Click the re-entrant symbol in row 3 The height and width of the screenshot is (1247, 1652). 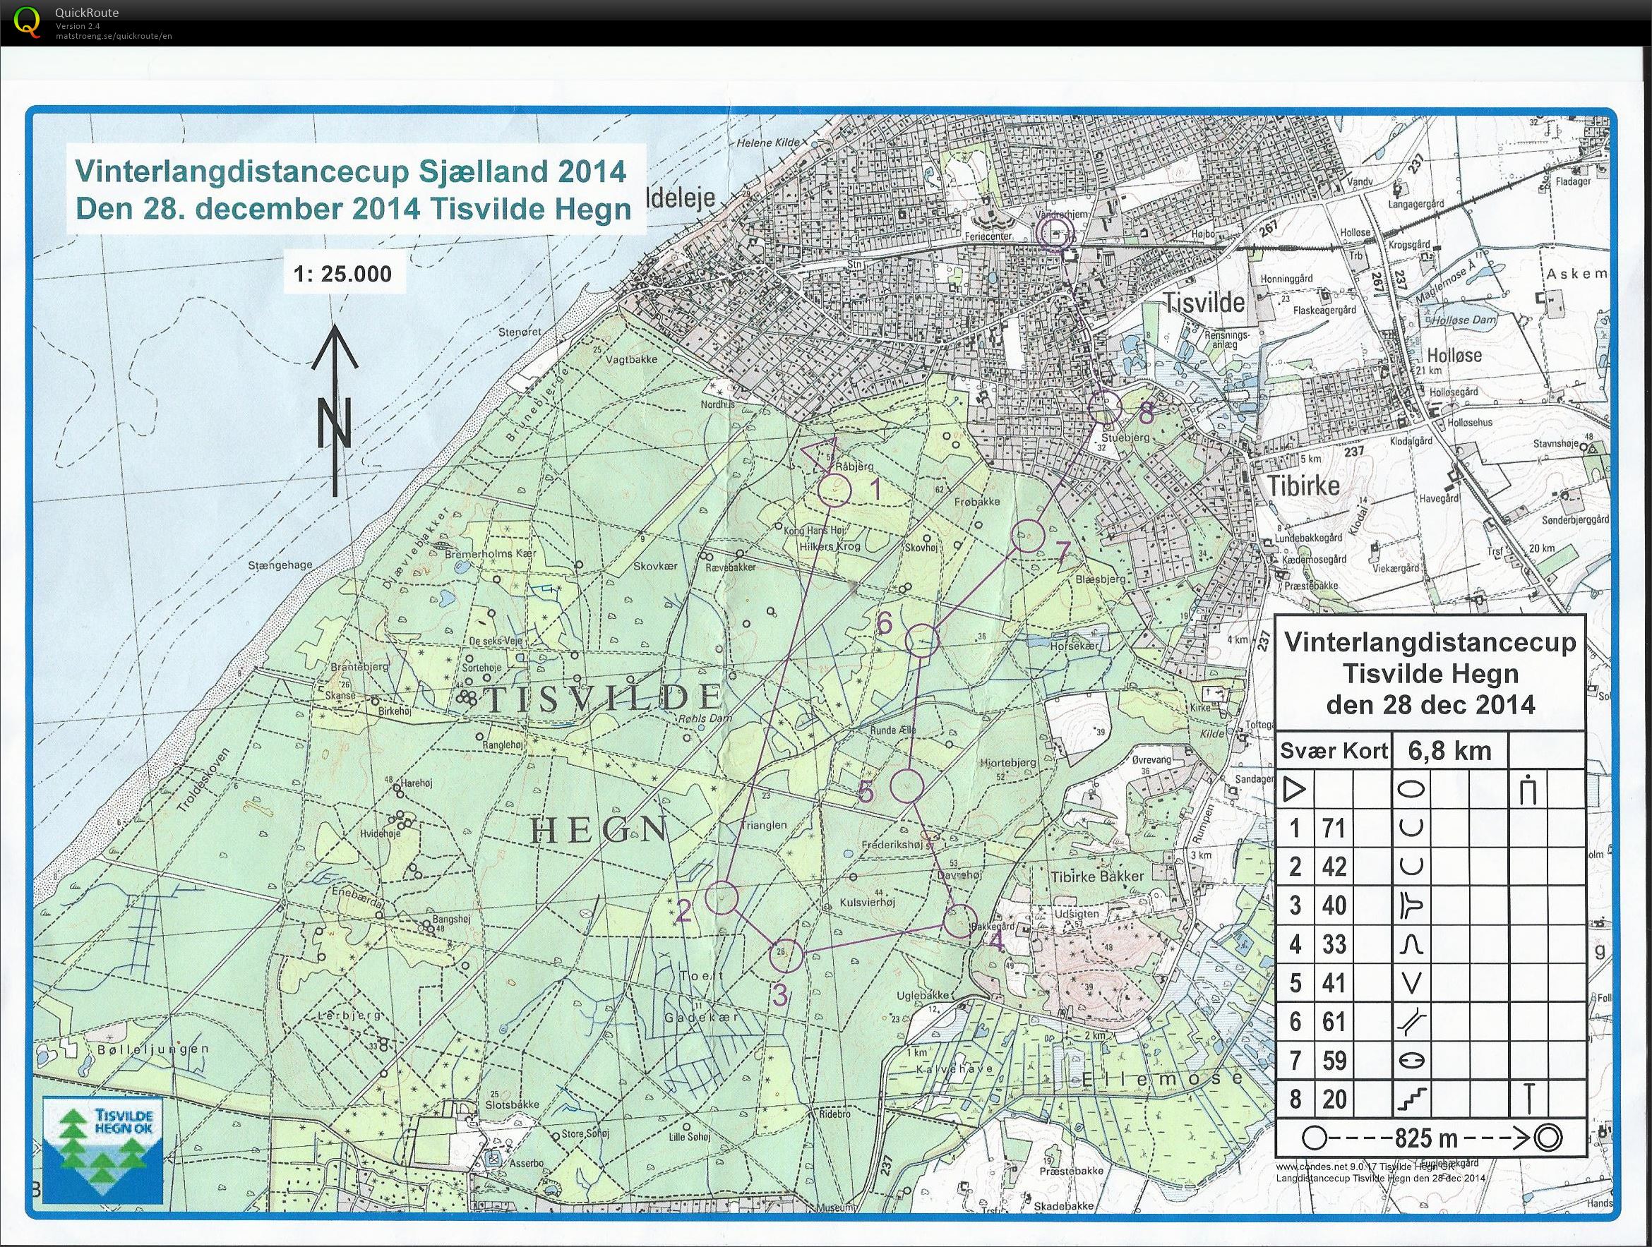(x=1410, y=905)
